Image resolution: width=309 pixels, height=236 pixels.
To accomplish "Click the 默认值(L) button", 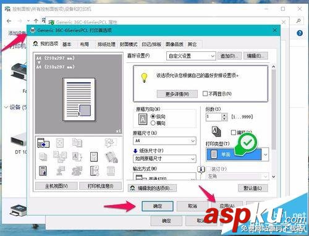I will 253,188.
